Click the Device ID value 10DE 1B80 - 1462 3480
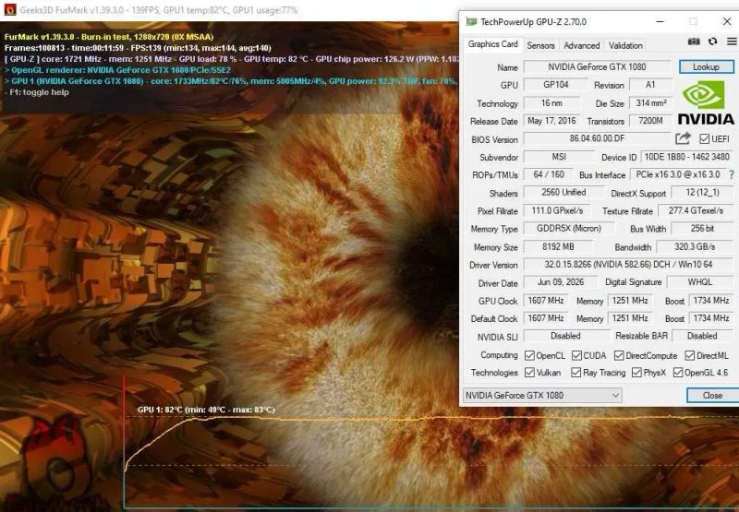Image resolution: width=739 pixels, height=512 pixels. tap(686, 157)
